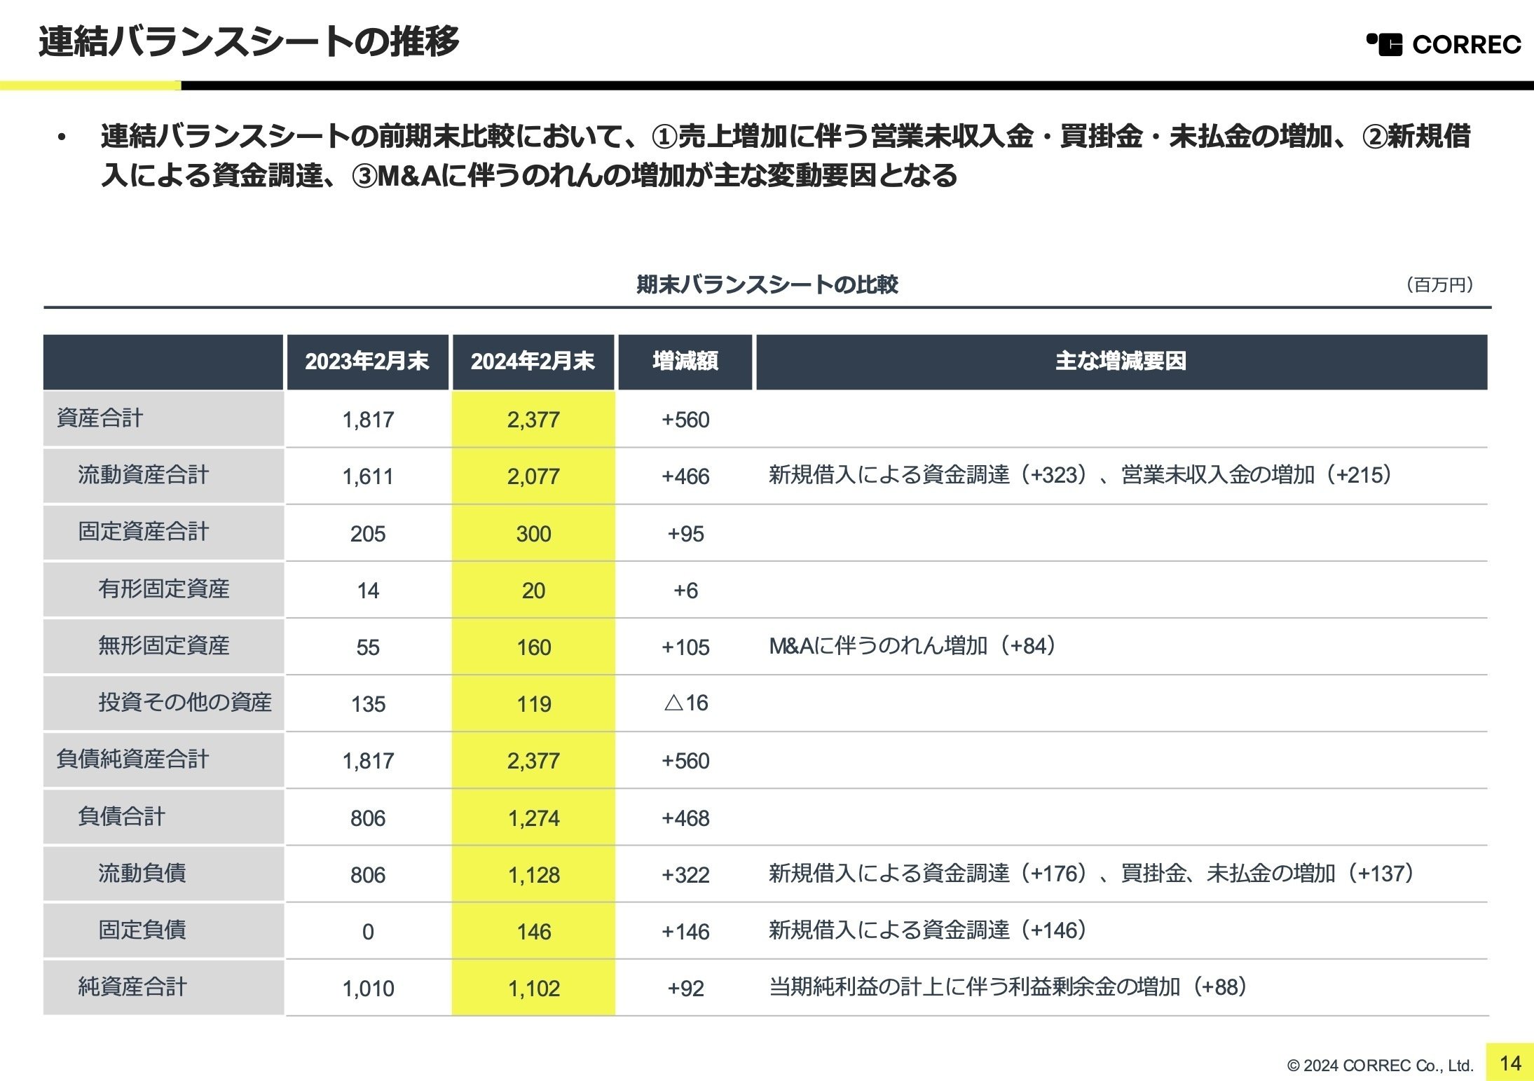Click the slide title 連結バランスシートの推移
Screen dimensions: 1534x1081
249,41
